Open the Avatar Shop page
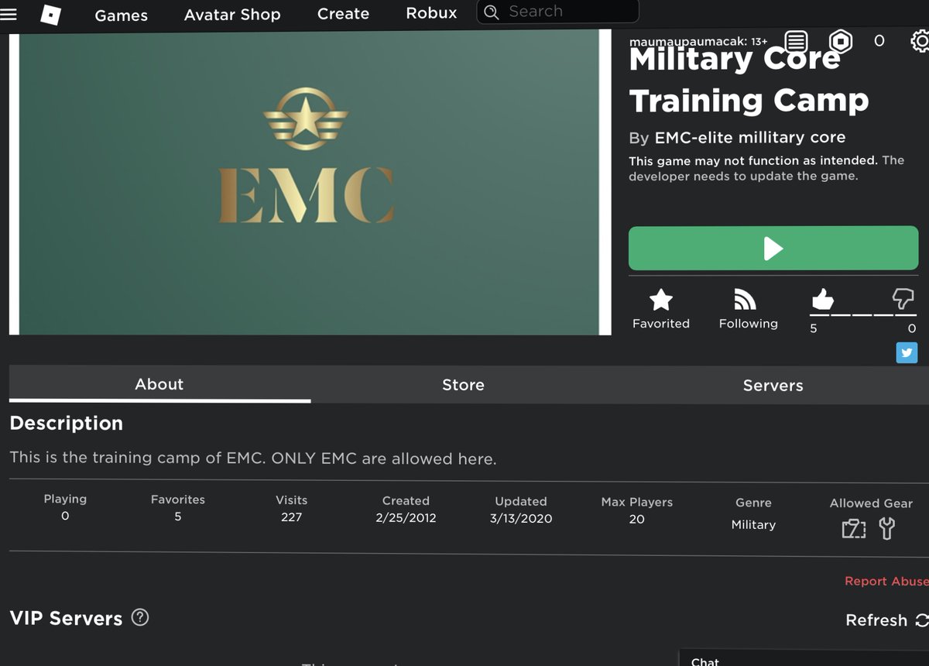 pyautogui.click(x=232, y=15)
